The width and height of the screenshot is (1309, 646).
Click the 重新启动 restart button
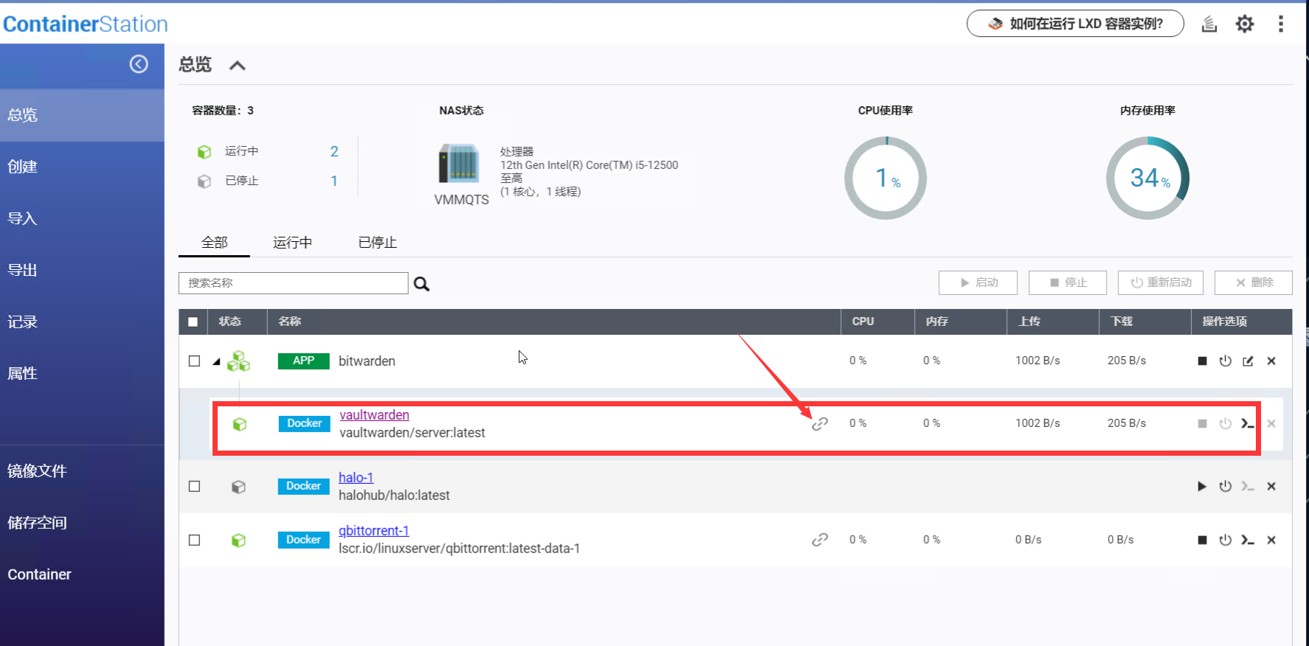(x=1161, y=283)
